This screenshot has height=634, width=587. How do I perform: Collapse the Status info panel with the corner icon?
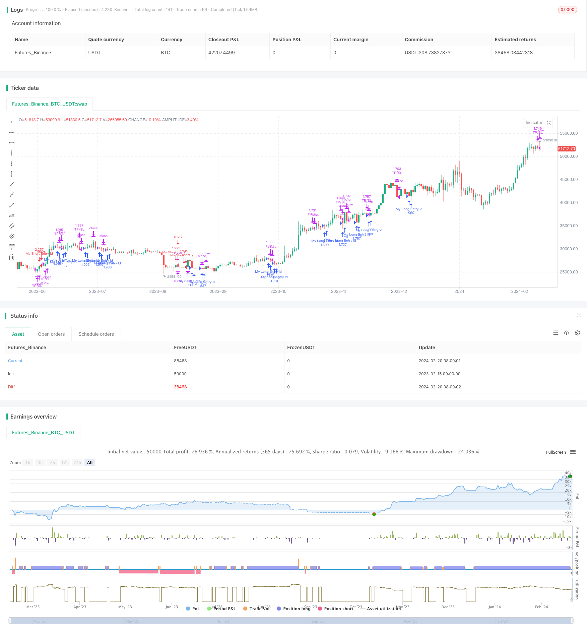click(579, 315)
